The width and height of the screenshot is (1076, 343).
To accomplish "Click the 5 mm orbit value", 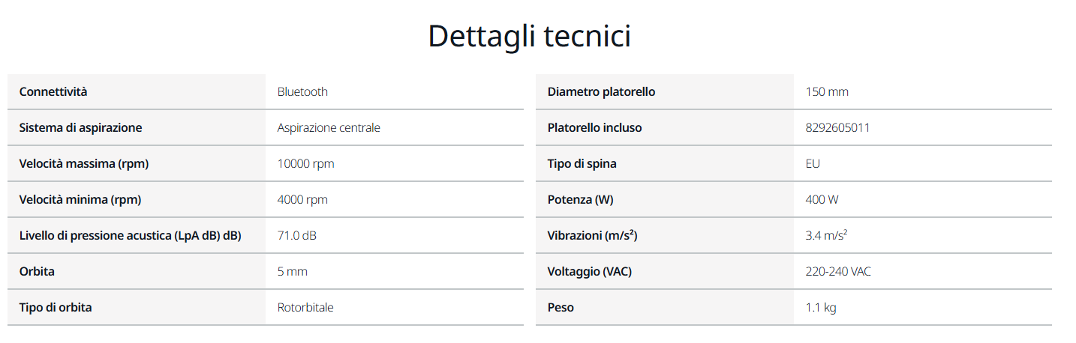I will [x=292, y=272].
